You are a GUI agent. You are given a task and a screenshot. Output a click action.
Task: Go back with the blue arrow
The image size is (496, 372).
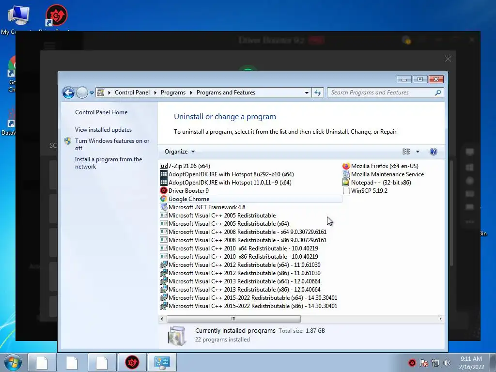[x=68, y=93]
